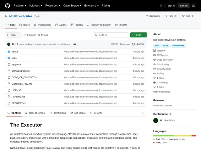Click the Notifications bell button
This screenshot has width=201, height=151.
click(x=153, y=16)
